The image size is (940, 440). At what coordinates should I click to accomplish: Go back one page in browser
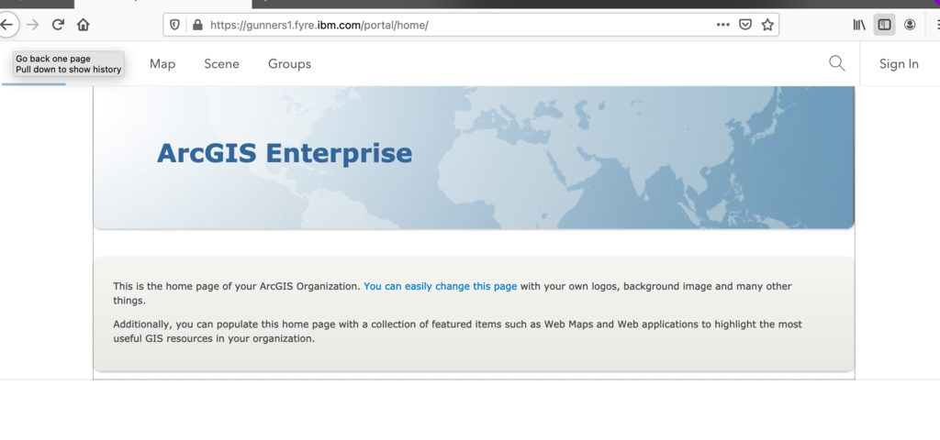6,25
